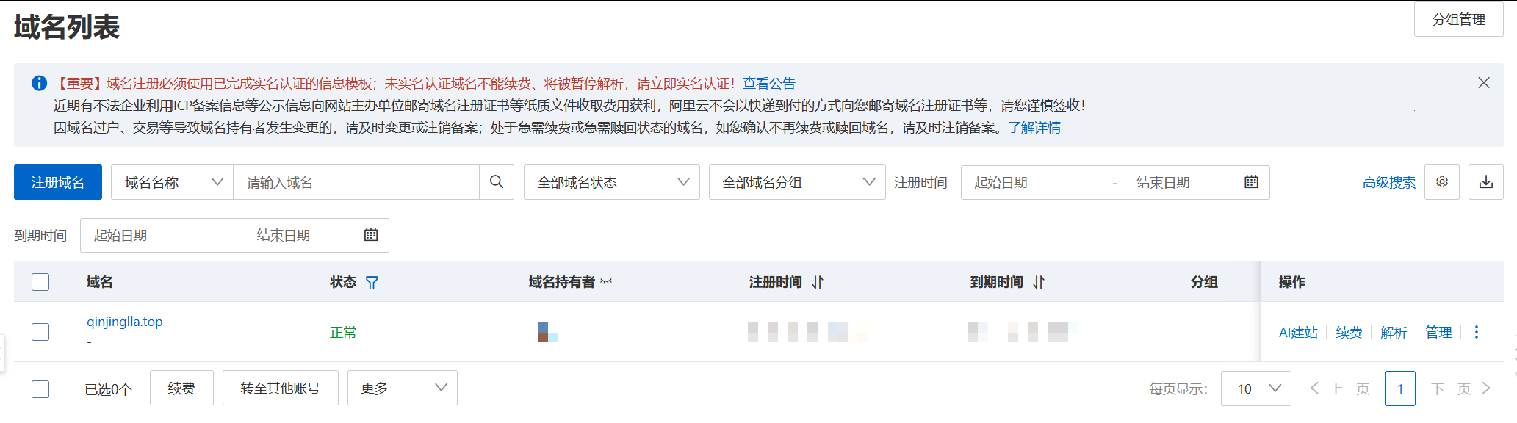Expand the 域名名称 search type dropdown
Screen dimensions: 1517x423
[172, 182]
